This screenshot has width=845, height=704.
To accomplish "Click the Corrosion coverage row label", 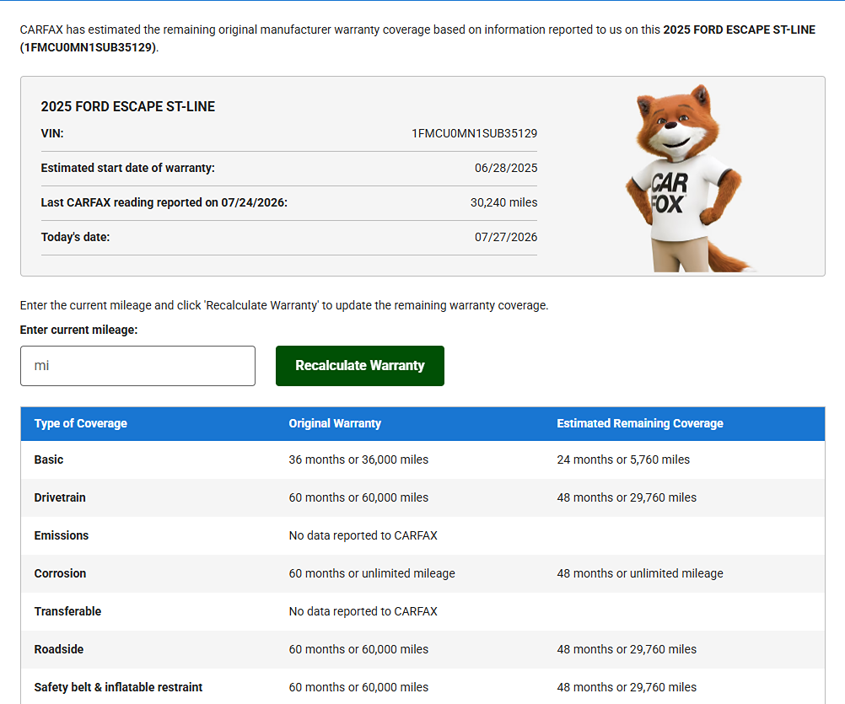I will (x=61, y=573).
